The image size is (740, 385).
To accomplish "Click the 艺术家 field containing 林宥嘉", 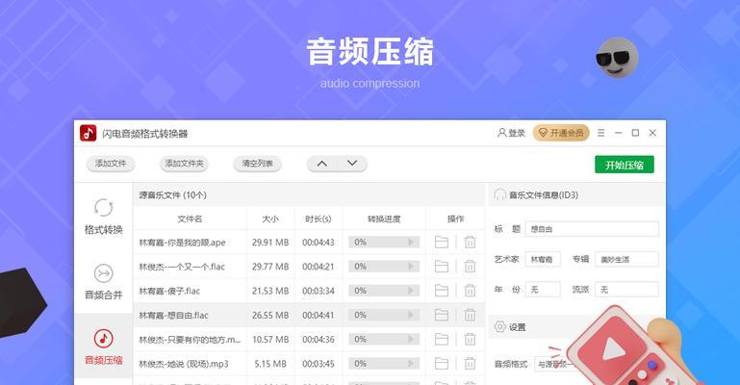I will point(543,259).
